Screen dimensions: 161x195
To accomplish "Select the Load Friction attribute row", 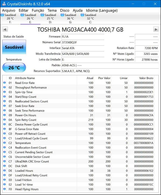I will 78,180.
